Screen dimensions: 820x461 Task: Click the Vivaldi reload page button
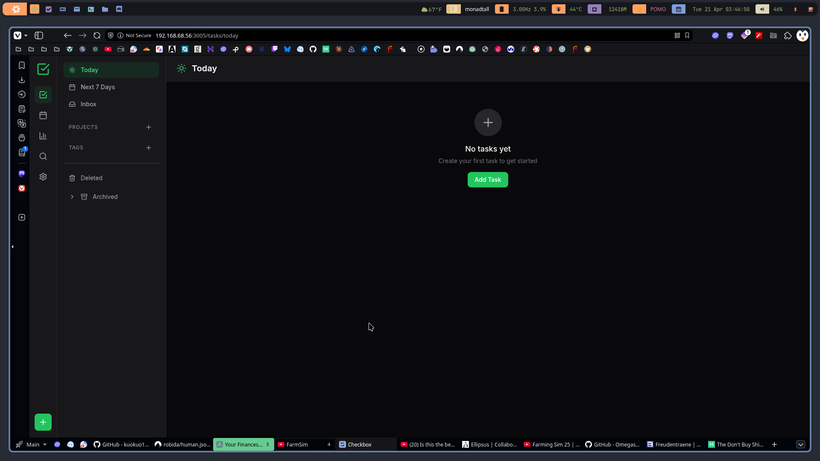97,35
